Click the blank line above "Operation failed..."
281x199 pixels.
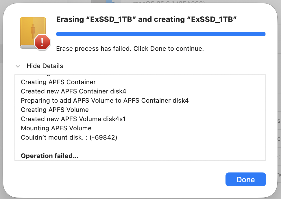pyautogui.click(x=87, y=147)
